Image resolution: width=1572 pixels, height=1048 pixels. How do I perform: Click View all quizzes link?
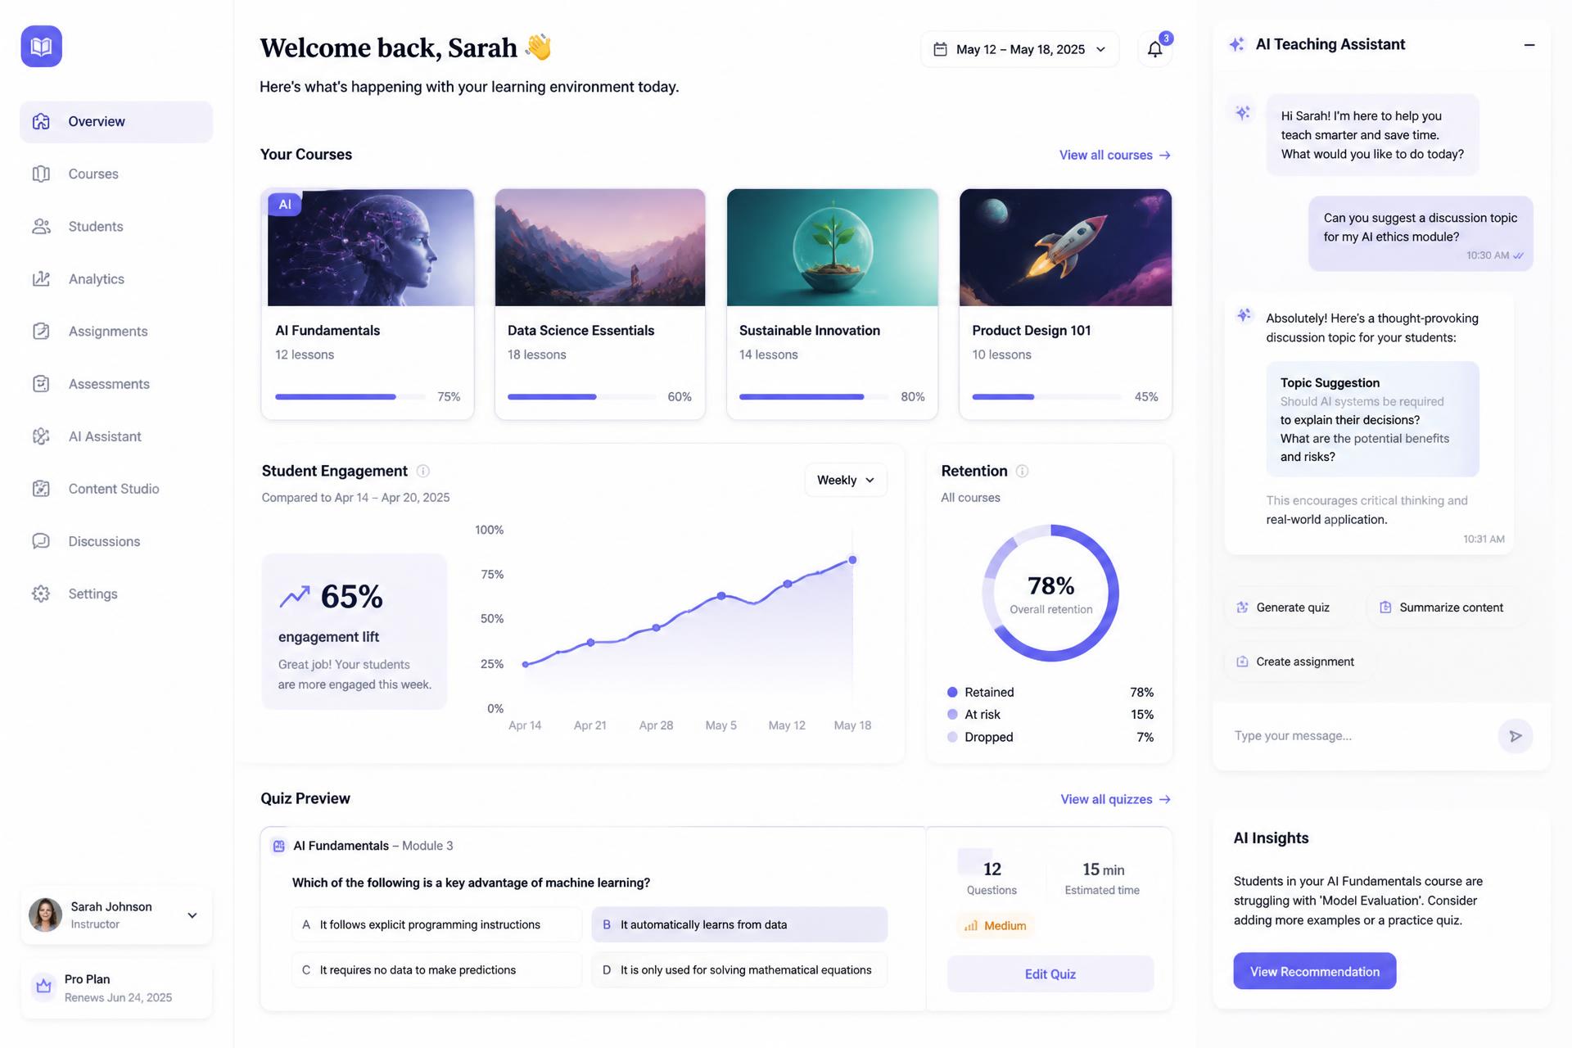coord(1116,799)
